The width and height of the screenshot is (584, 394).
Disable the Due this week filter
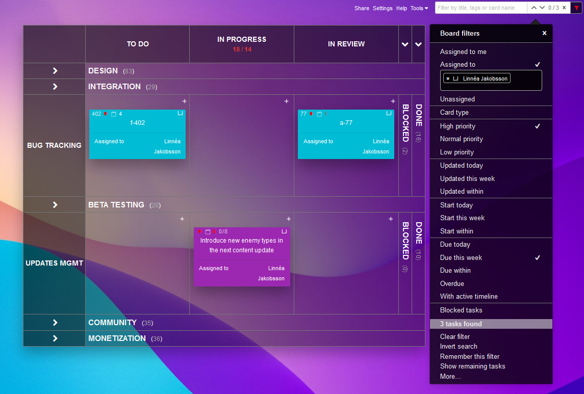point(461,257)
